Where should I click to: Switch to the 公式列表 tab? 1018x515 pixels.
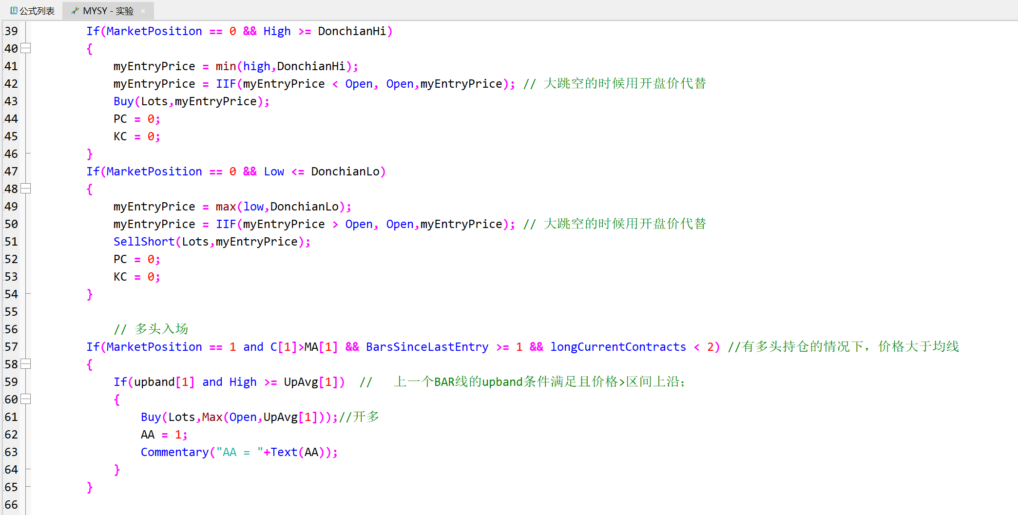(32, 11)
